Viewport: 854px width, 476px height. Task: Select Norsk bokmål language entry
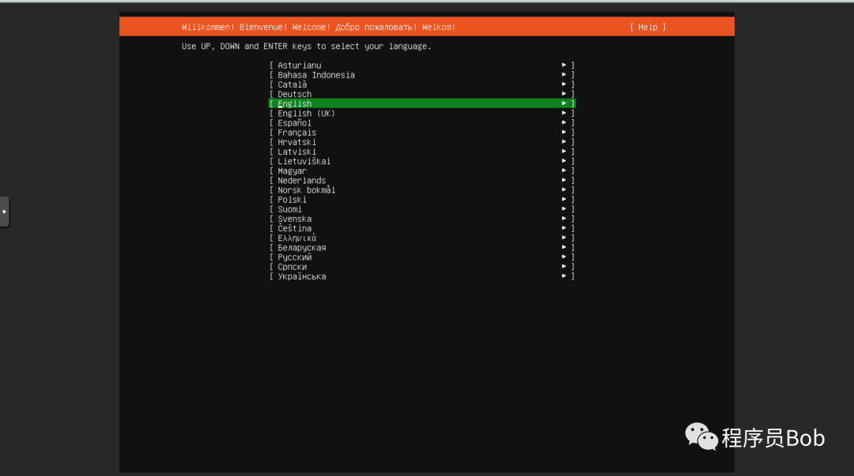coord(422,190)
